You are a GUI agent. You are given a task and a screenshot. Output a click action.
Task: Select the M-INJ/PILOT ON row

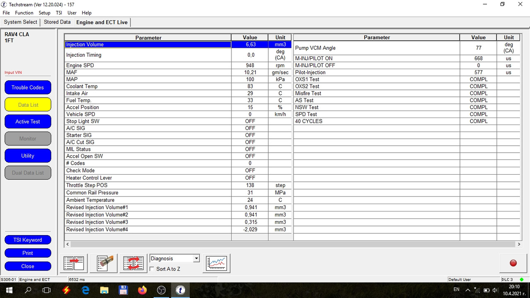click(407, 58)
